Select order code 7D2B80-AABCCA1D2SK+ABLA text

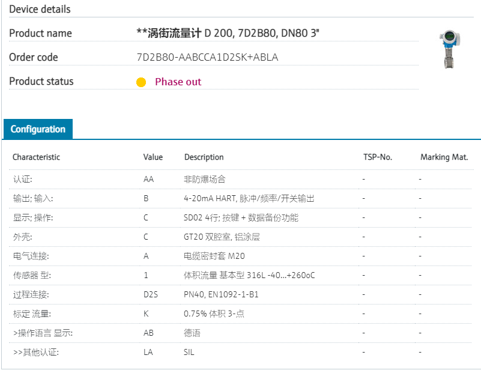(207, 58)
